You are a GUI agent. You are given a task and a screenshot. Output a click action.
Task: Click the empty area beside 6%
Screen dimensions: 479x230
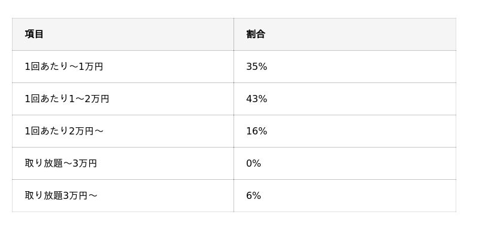point(357,195)
